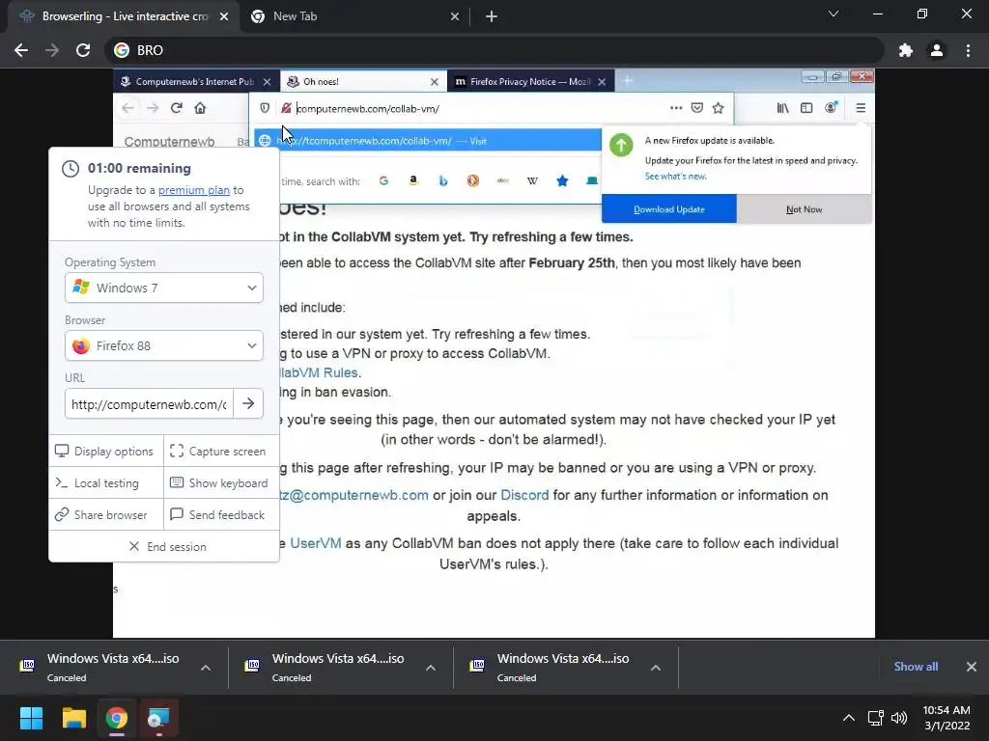
Task: Bookmark page with star icon
Action: point(718,108)
